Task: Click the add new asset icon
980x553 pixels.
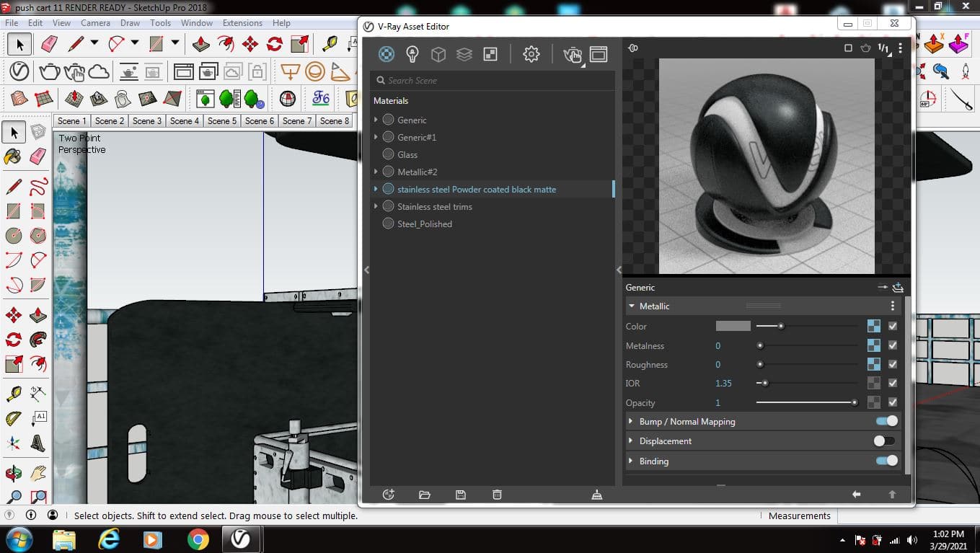Action: click(389, 495)
